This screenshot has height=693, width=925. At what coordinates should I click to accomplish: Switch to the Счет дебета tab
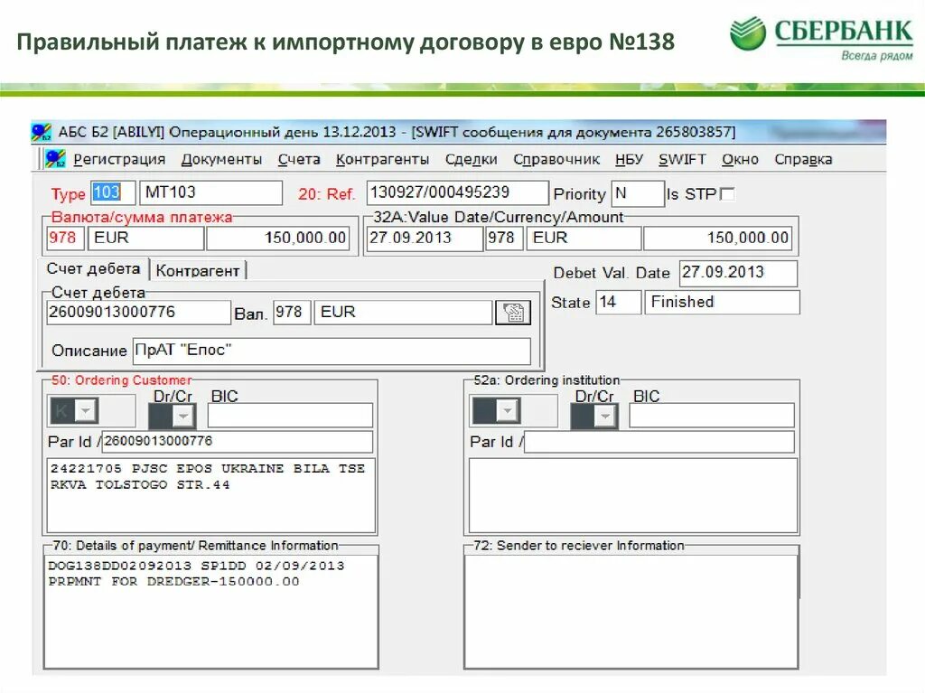[x=93, y=269]
